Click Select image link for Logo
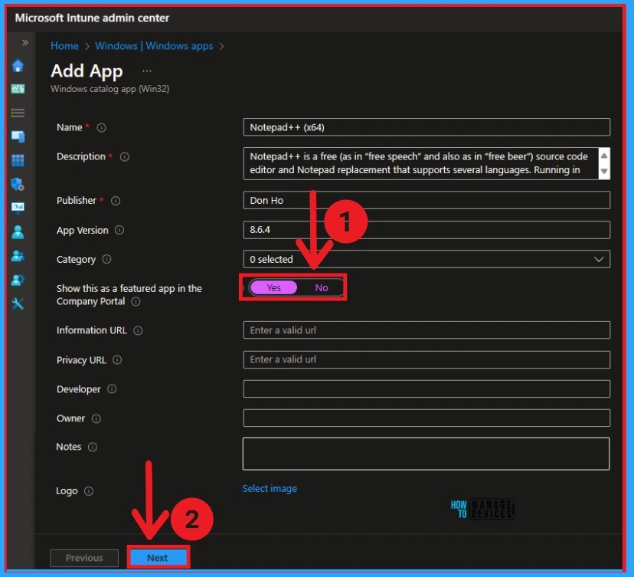 point(270,489)
